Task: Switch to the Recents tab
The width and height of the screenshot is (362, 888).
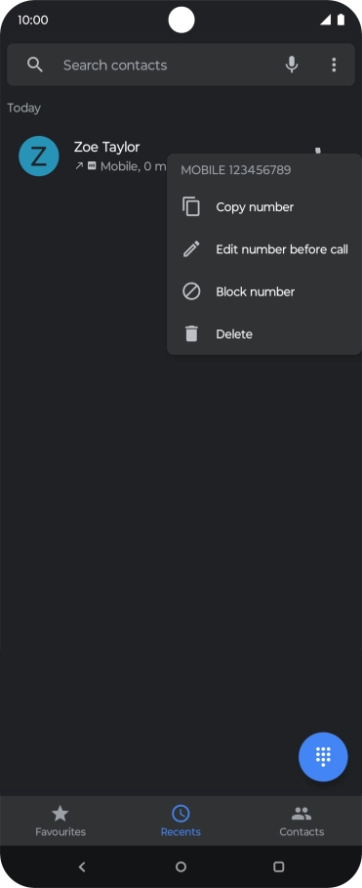Action: tap(181, 821)
